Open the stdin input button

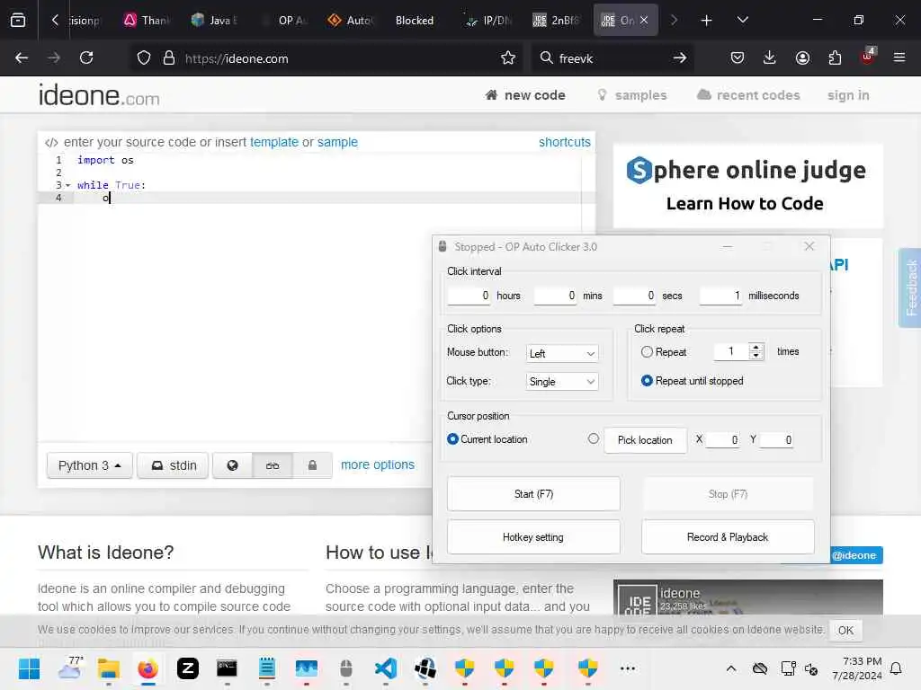click(x=173, y=465)
